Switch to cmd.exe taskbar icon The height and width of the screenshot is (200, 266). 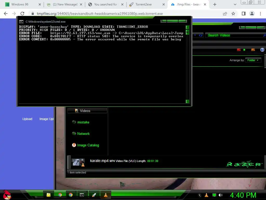82,195
